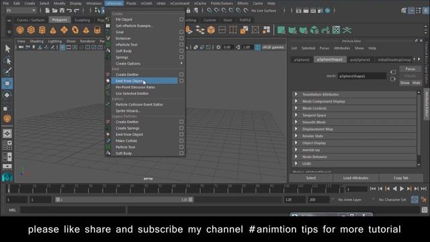Expand Smooth Mesh section
The image size is (430, 242).
click(x=296, y=122)
